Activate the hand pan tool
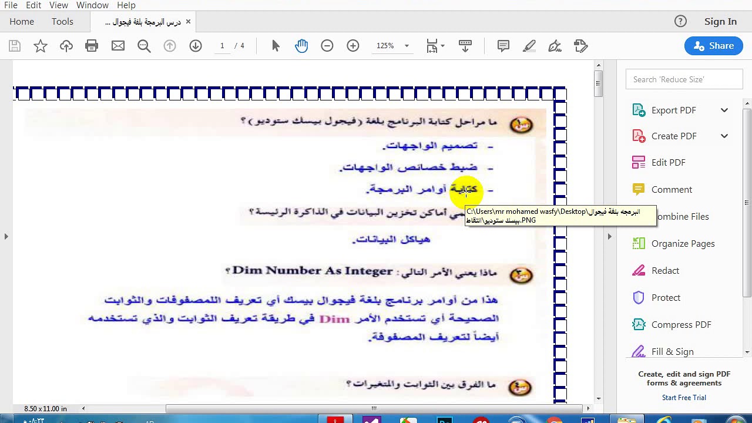Image resolution: width=752 pixels, height=423 pixels. click(x=301, y=46)
